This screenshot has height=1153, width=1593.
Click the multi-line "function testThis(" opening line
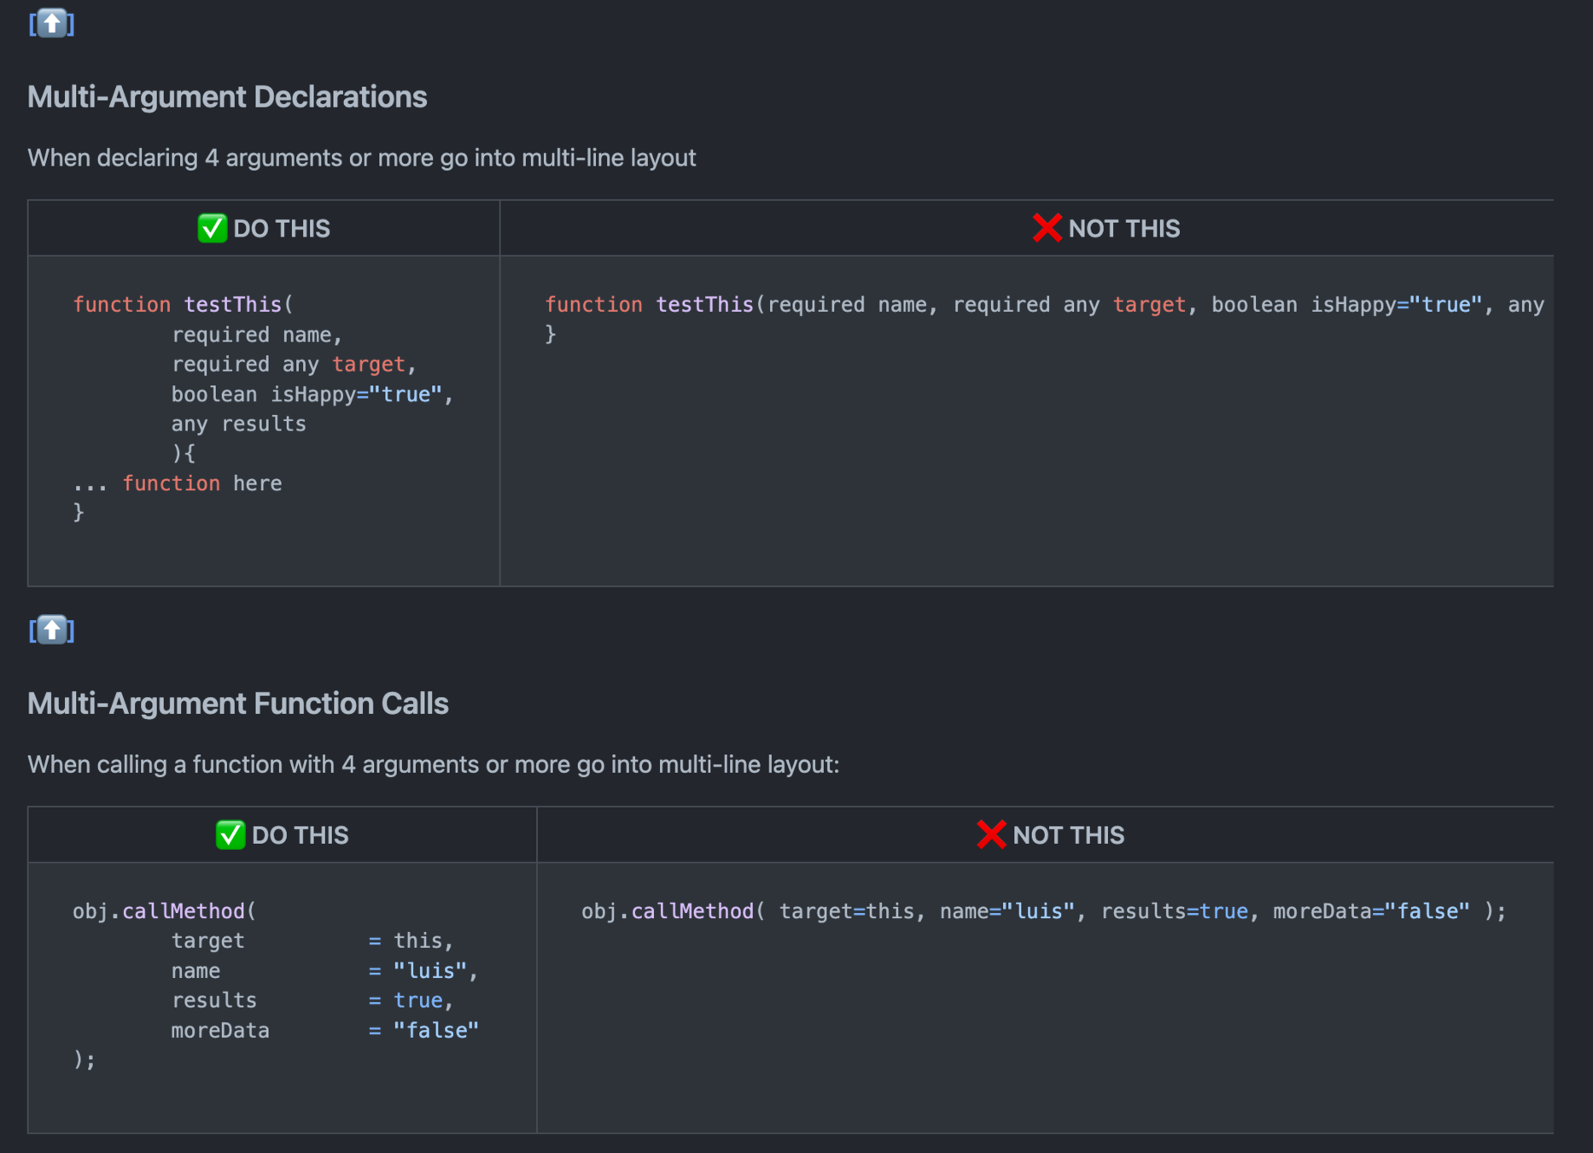pos(184,305)
